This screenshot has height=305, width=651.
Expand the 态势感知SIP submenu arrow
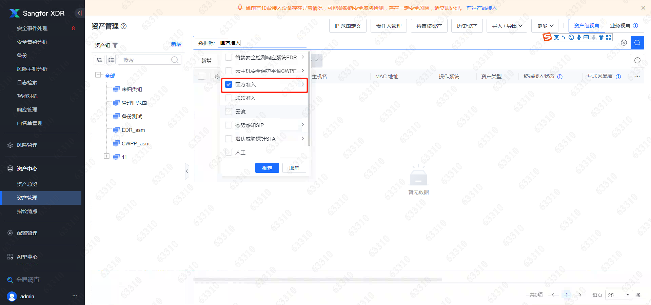tap(303, 125)
